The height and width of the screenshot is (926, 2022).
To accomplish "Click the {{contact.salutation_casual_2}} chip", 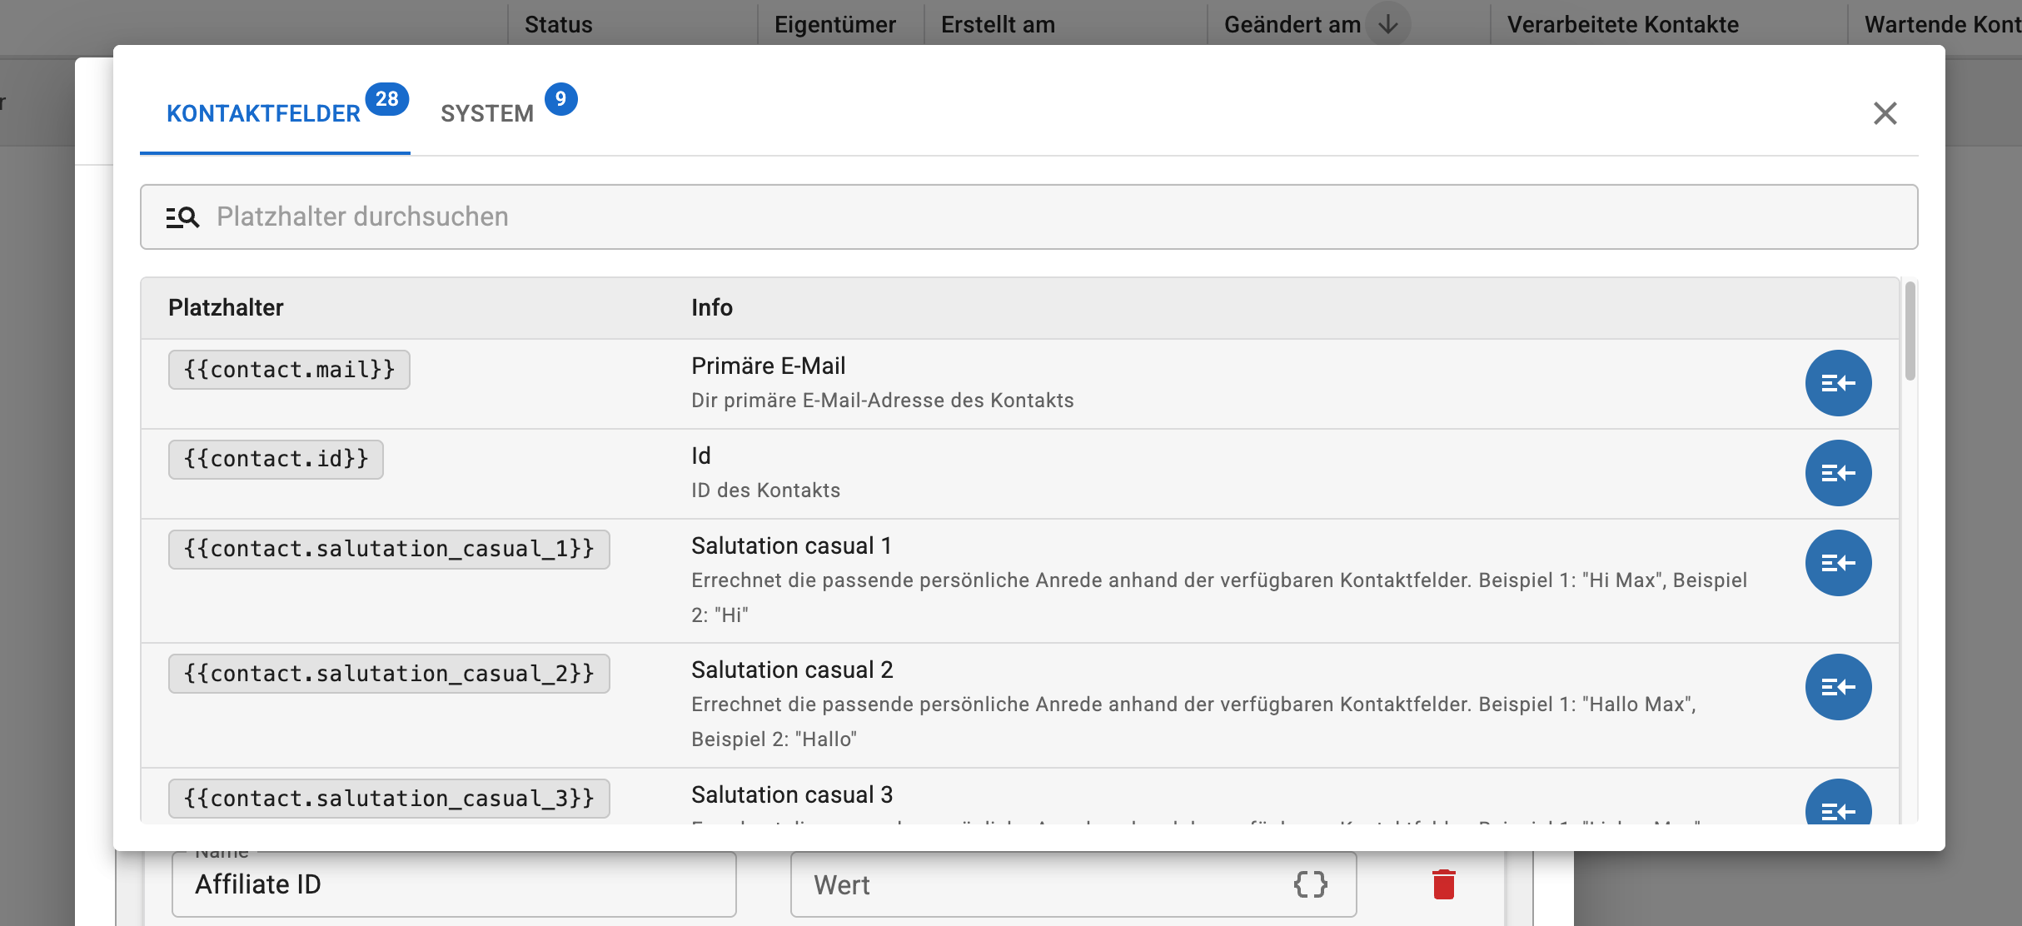I will (389, 674).
